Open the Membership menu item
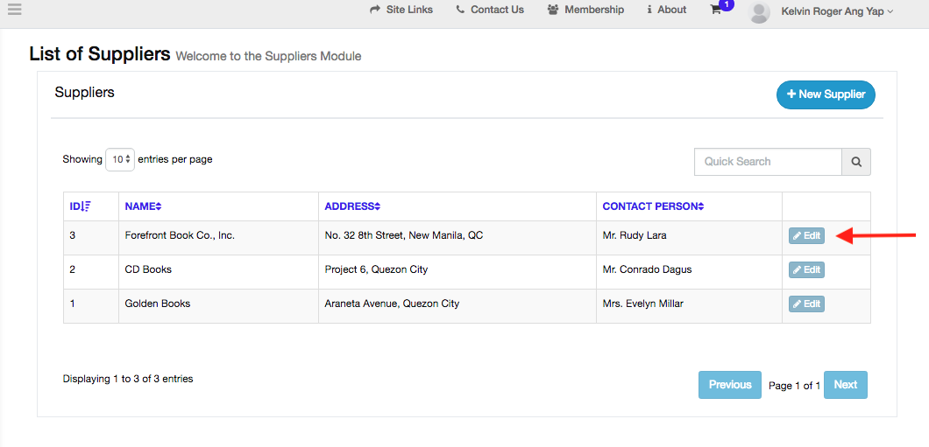This screenshot has height=447, width=929. (x=585, y=10)
